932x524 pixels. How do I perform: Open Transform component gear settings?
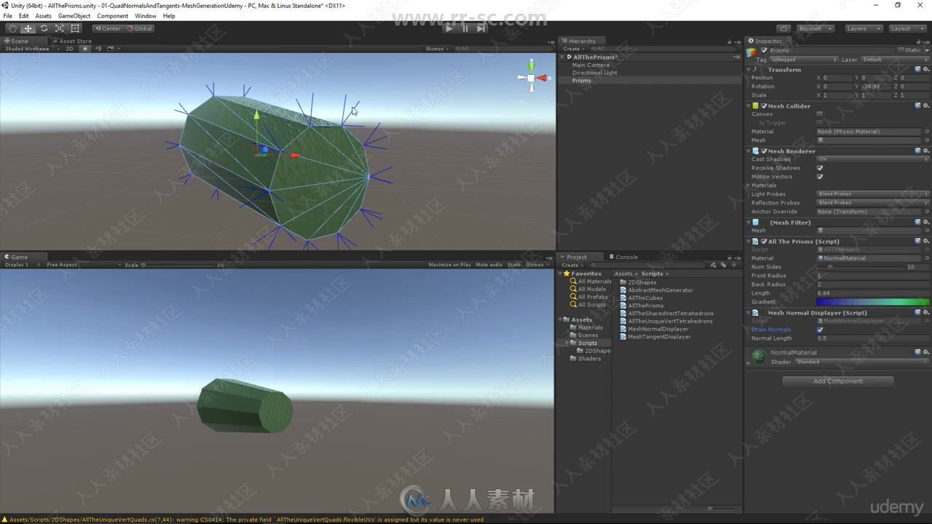pyautogui.click(x=926, y=70)
